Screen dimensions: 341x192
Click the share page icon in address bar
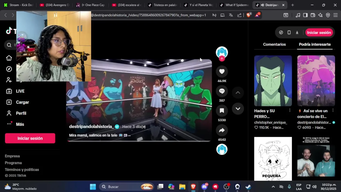[x=239, y=15]
